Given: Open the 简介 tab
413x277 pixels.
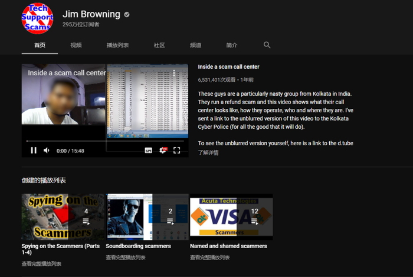Looking at the screenshot, I should pos(232,45).
